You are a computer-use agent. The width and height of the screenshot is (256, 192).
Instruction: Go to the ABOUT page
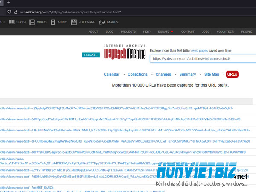tap(93, 32)
